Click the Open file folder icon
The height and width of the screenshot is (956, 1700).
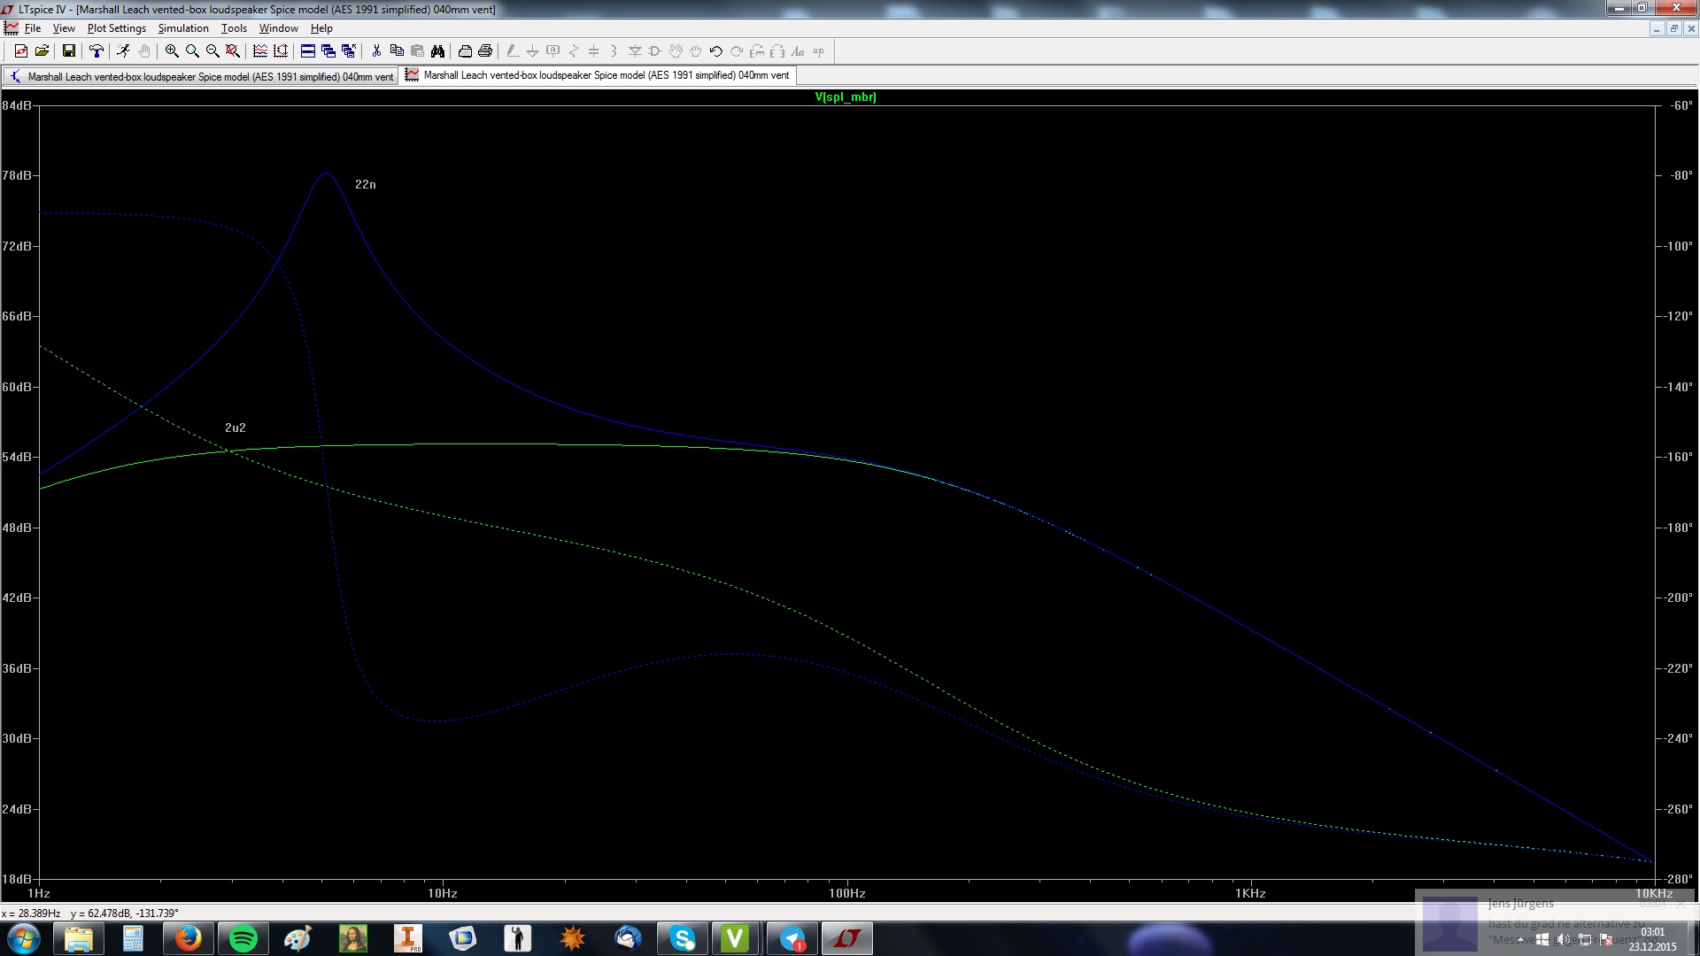point(42,51)
